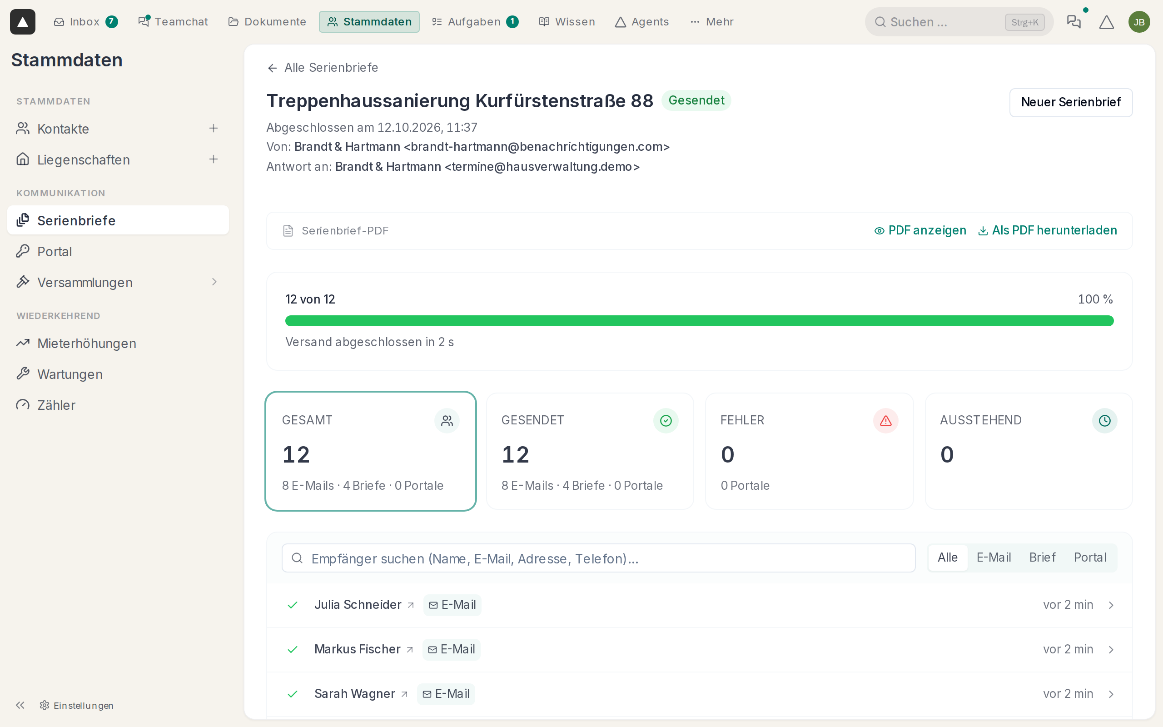Click the triangle alert icon beside the avatar
1163x727 pixels.
tap(1106, 22)
